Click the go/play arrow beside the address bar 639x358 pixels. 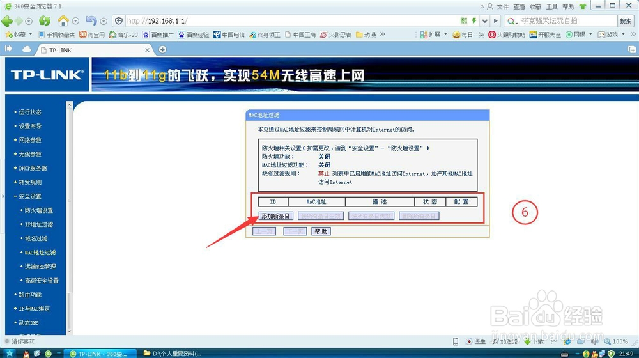(495, 21)
